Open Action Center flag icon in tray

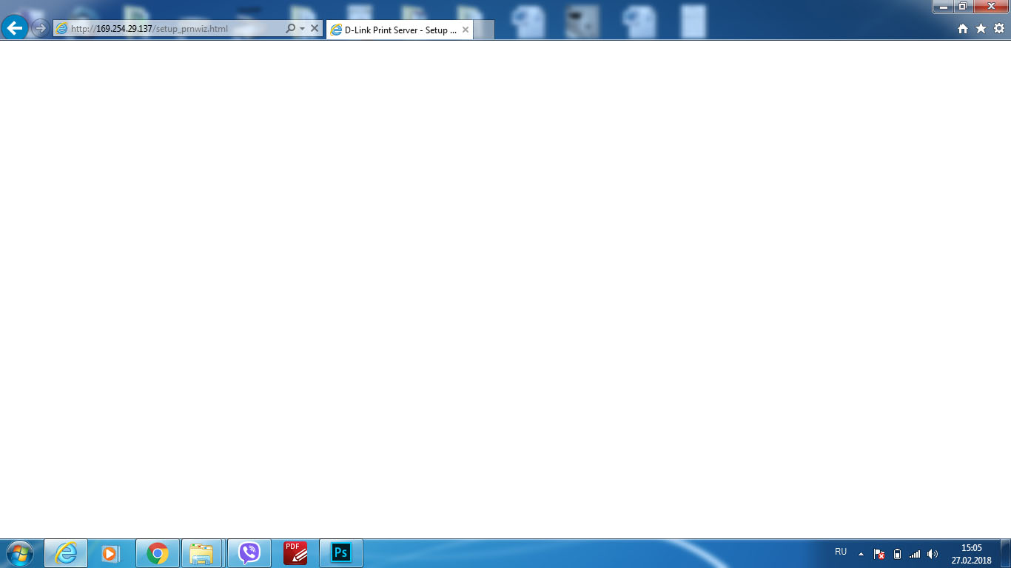(879, 553)
